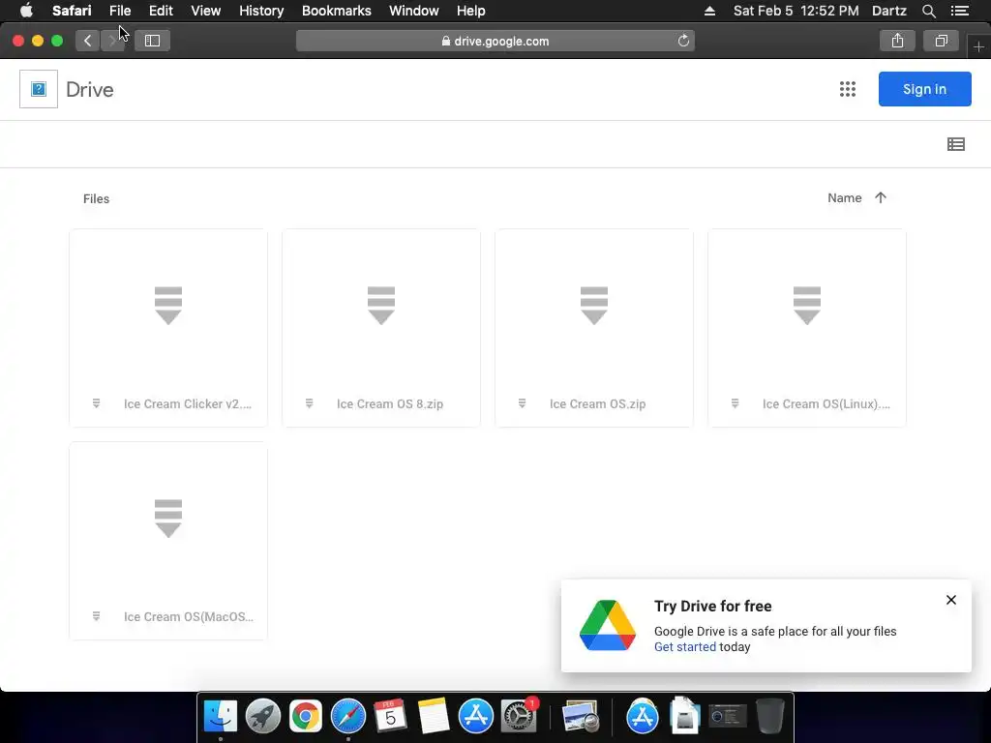Follow the Get started link
Screen dimensions: 991x743
pos(685,647)
